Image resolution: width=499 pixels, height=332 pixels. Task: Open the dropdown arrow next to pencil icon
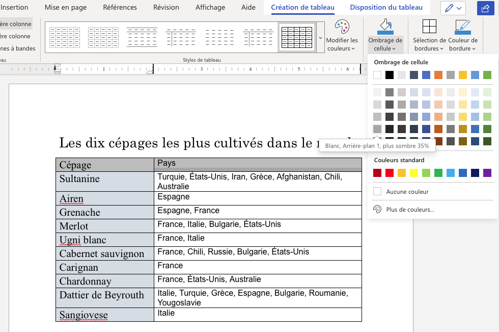click(459, 8)
